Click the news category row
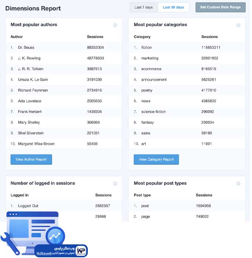The width and height of the screenshot is (252, 258). point(187,101)
